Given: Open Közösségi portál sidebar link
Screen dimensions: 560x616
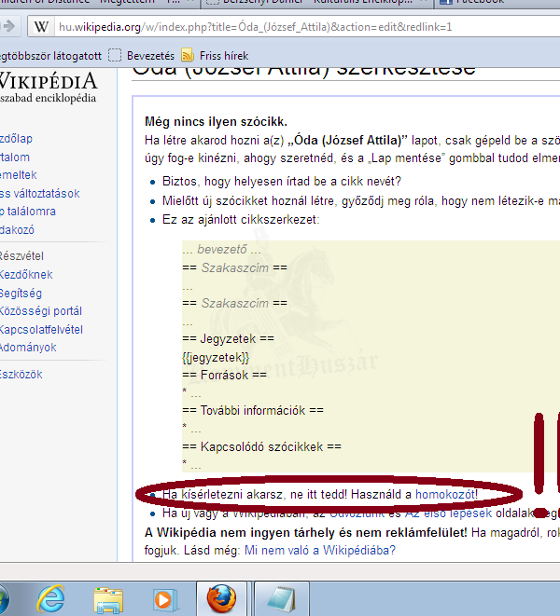Looking at the screenshot, I should point(41,311).
